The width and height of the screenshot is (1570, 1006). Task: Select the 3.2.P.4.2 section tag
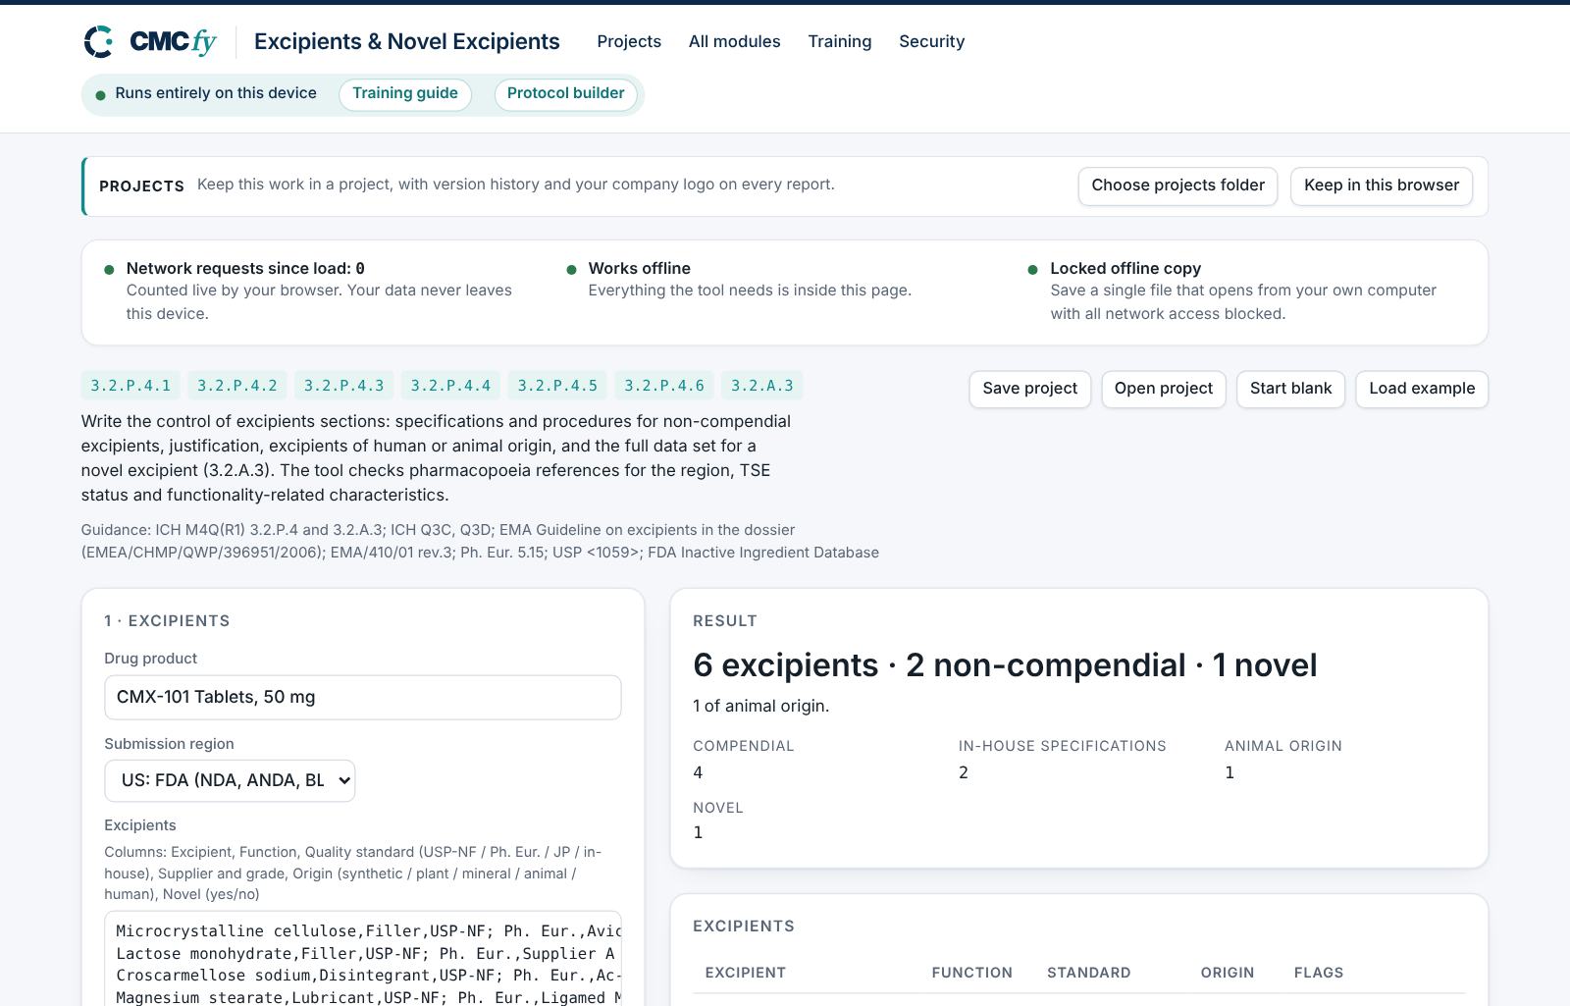pos(237,386)
